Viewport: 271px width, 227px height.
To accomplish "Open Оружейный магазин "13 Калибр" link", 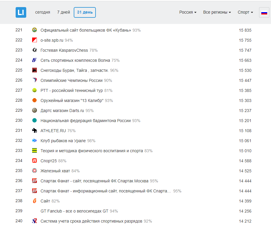I will (x=72, y=100).
